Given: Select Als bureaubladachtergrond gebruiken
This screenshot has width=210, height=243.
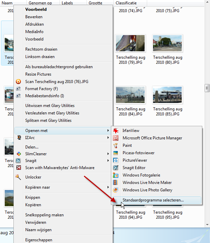Looking at the screenshot, I should [x=59, y=67].
